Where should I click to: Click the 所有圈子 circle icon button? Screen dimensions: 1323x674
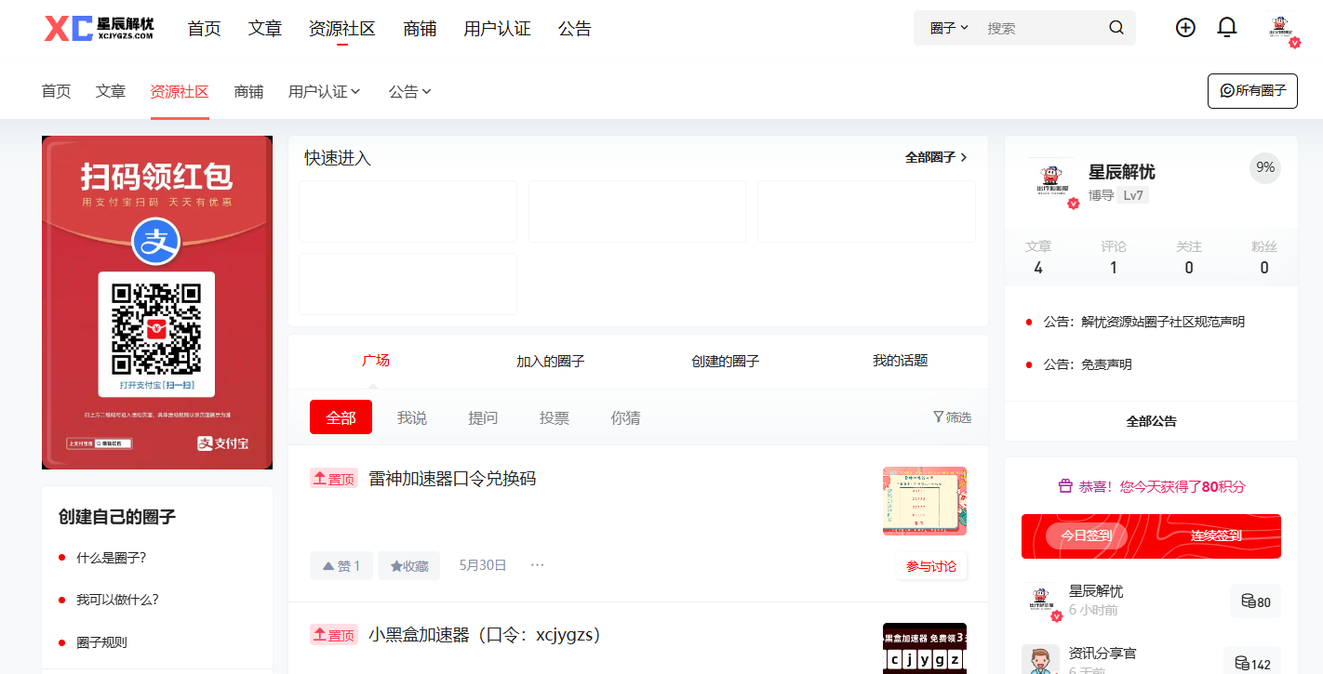click(1226, 91)
